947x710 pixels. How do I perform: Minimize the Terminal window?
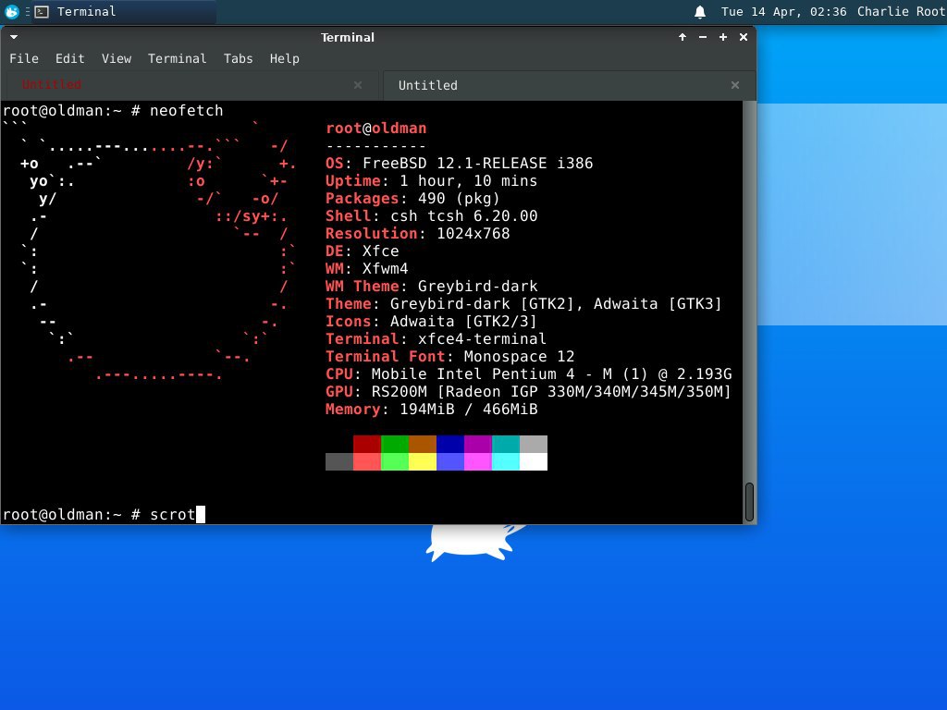tap(703, 37)
